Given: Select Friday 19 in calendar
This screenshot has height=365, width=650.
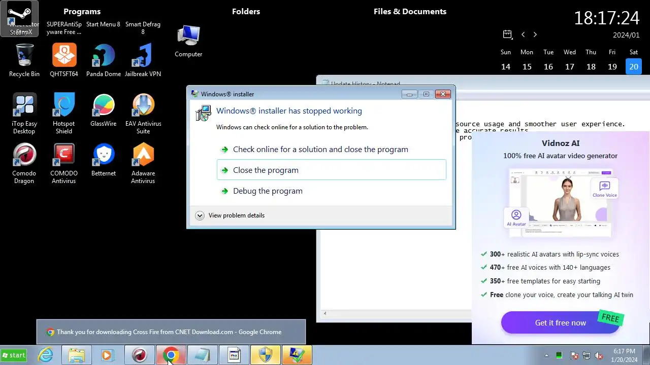Looking at the screenshot, I should [612, 66].
